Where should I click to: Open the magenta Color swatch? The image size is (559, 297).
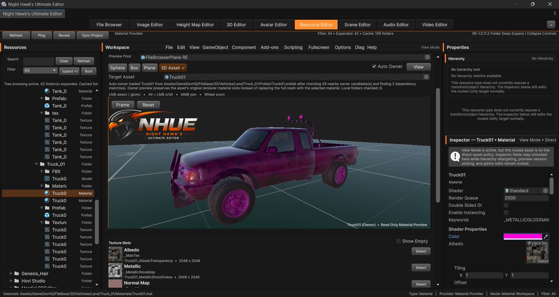[523, 237]
